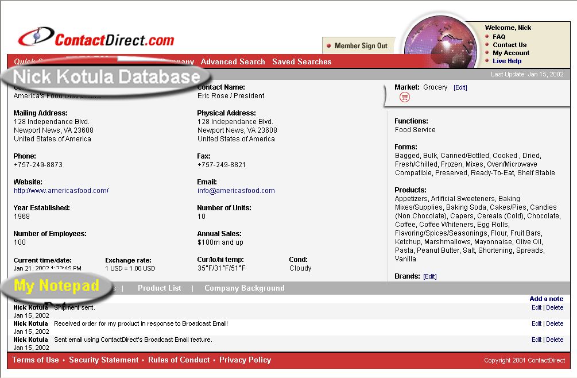The width and height of the screenshot is (577, 378).
Task: Open the Security Statement link
Action: point(104,360)
